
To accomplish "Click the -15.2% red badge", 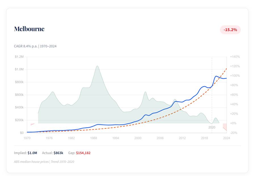I will [230, 30].
